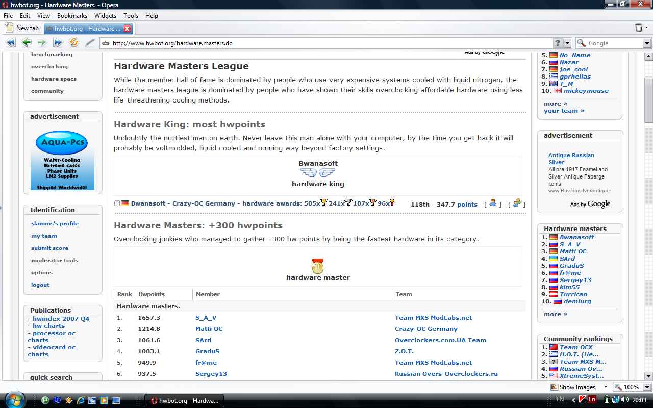653x408 pixels.
Task: Click the clock in the system tray
Action: click(x=639, y=400)
